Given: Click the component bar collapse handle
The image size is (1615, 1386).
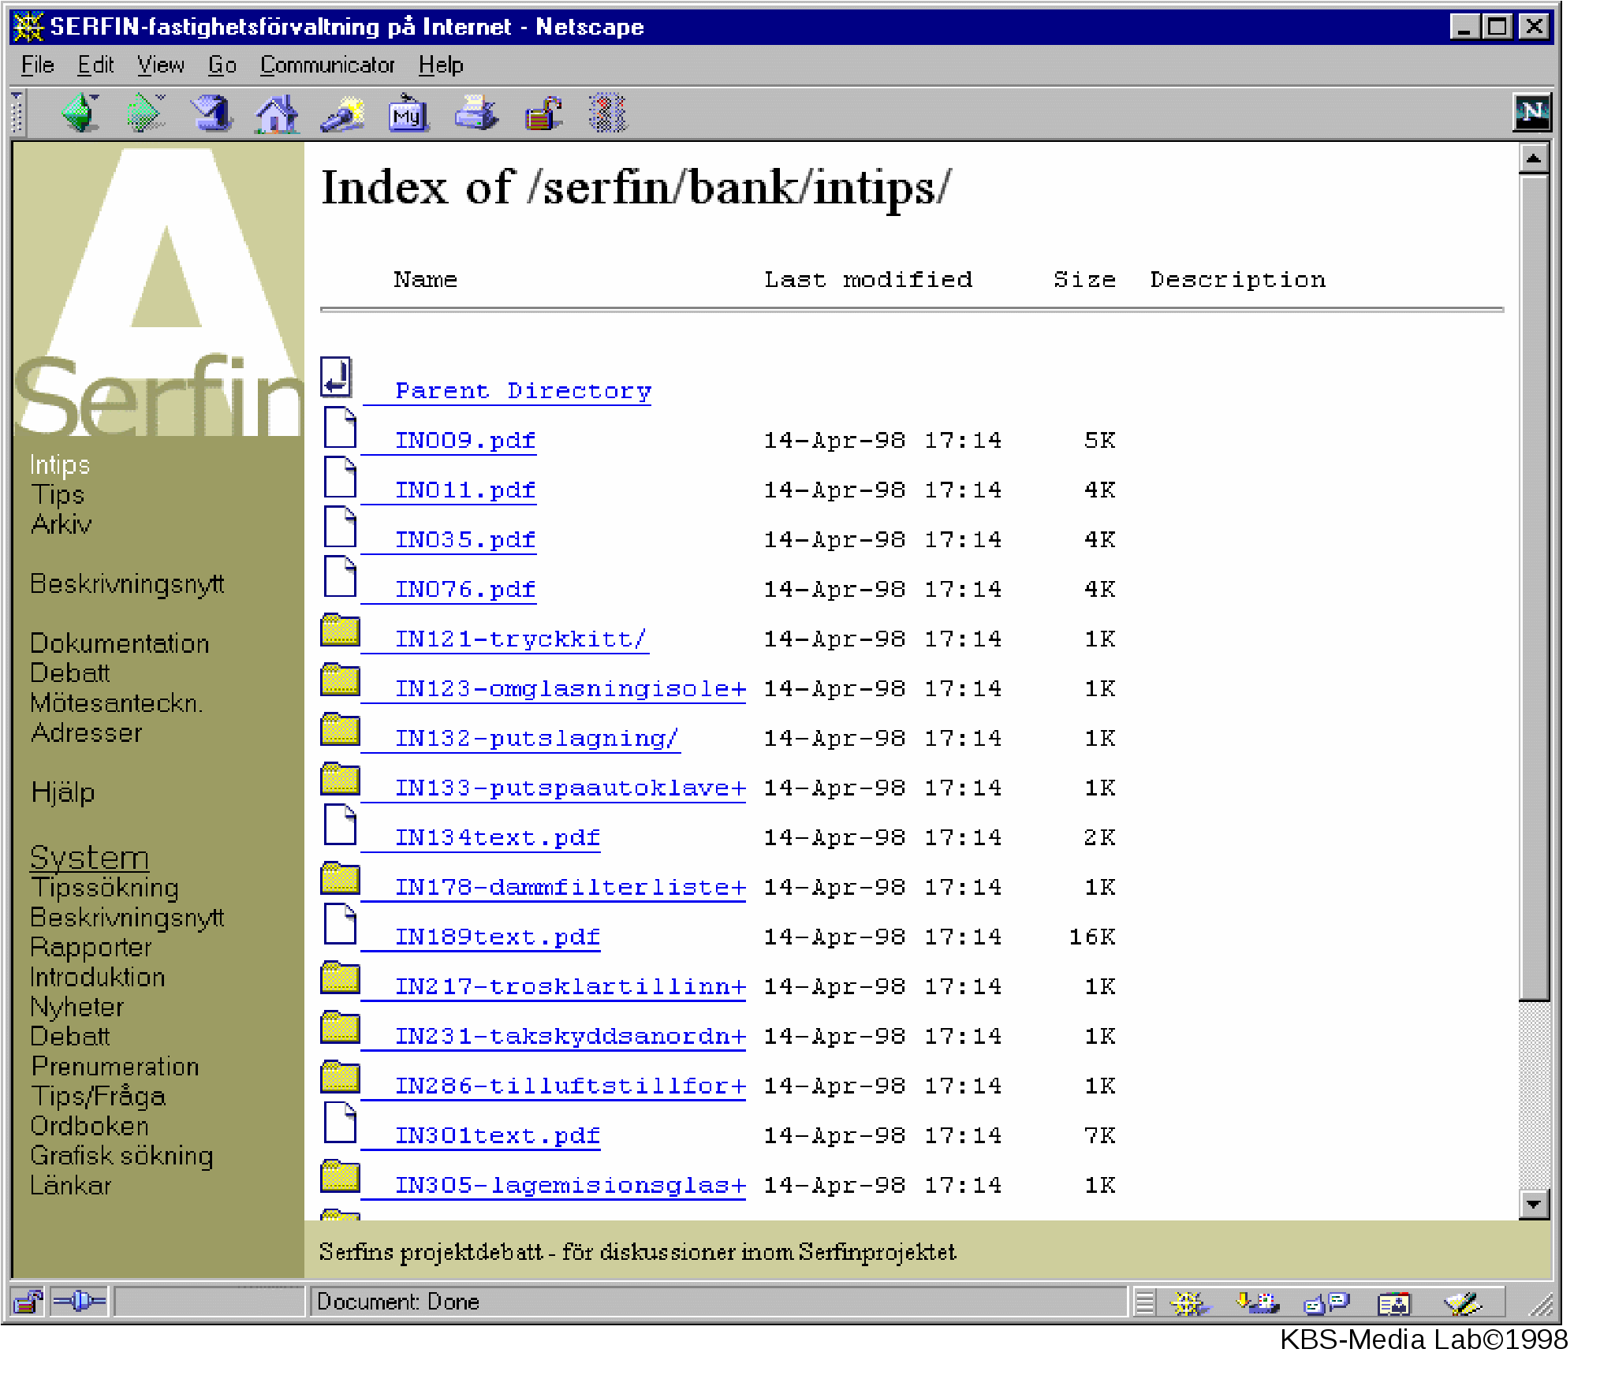Looking at the screenshot, I should tap(1144, 1302).
